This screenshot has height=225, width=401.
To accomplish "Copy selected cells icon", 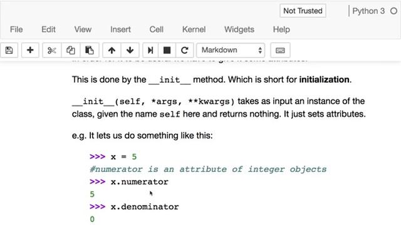I will click(x=71, y=50).
